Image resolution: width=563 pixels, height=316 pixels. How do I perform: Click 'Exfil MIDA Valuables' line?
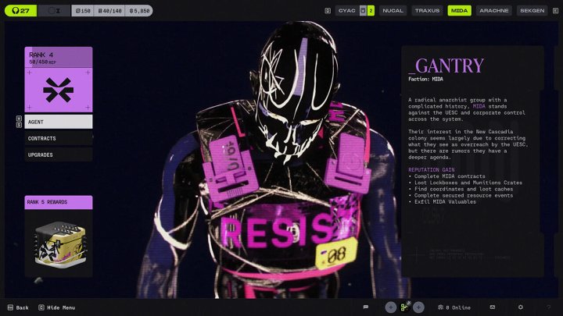(442, 202)
